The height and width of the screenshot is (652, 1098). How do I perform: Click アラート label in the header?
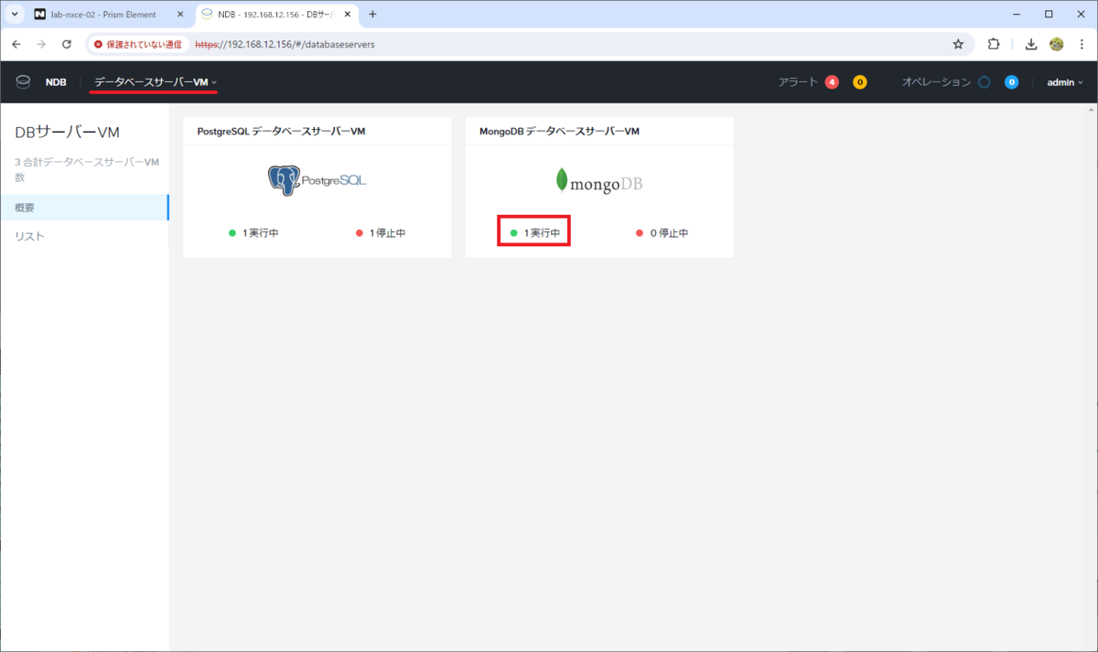798,82
